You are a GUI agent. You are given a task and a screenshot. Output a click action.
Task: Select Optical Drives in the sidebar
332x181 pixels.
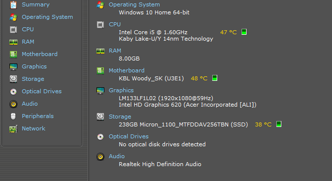(42, 91)
